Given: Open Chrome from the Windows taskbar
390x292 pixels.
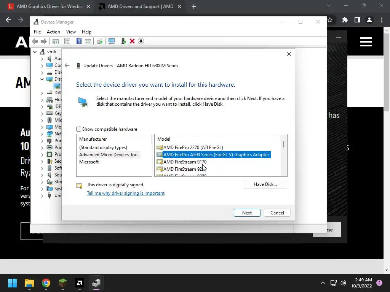Looking at the screenshot, I should [46, 283].
